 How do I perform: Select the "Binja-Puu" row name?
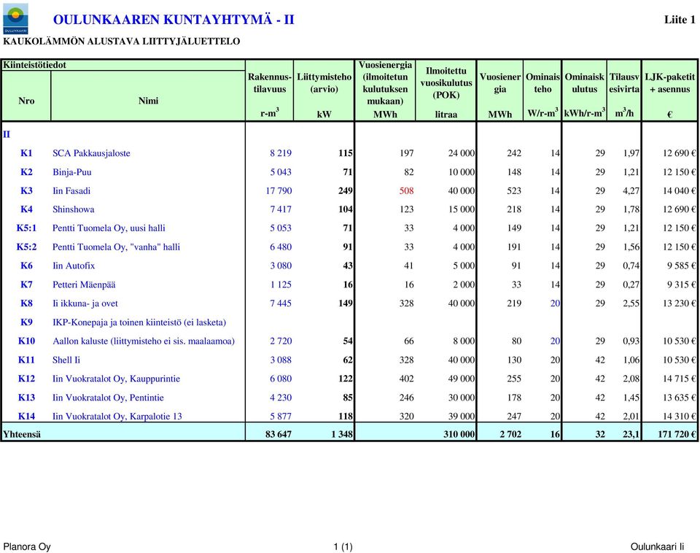pyautogui.click(x=72, y=172)
